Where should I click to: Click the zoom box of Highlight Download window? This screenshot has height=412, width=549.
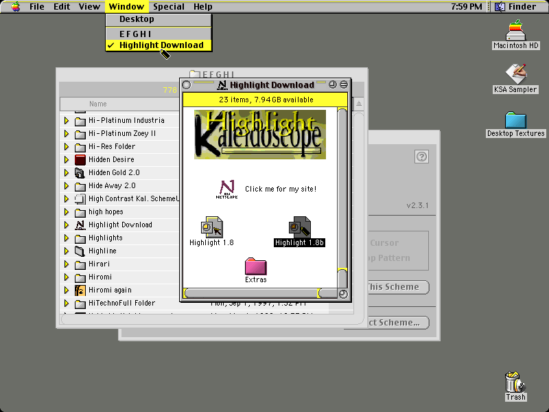(x=333, y=84)
